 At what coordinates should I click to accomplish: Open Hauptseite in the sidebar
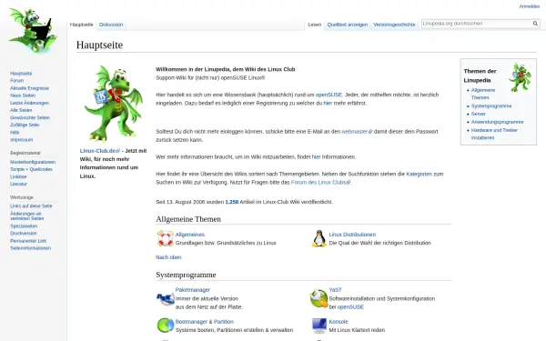21,74
